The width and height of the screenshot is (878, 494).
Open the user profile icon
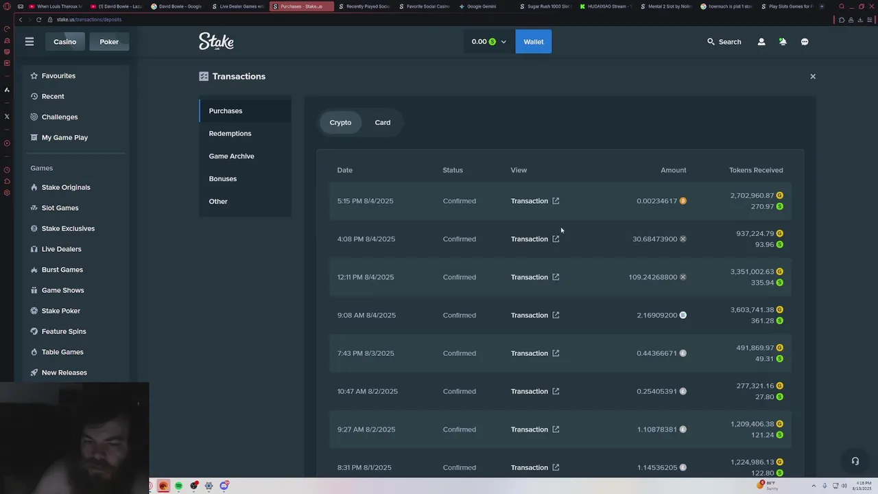click(x=761, y=42)
